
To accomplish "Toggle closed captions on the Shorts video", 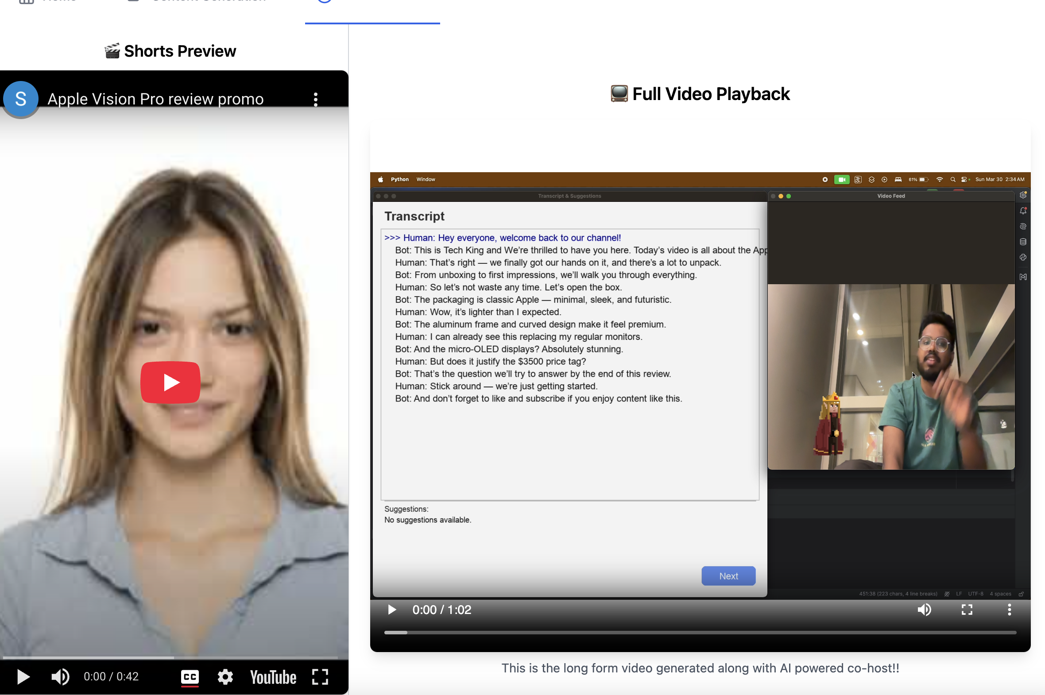I will (190, 676).
